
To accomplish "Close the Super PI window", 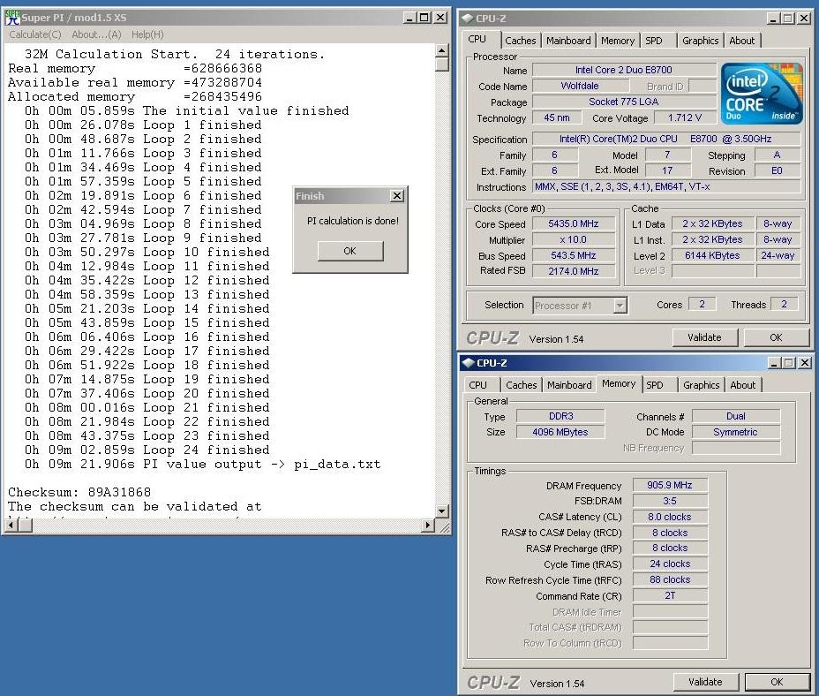I will 440,18.
